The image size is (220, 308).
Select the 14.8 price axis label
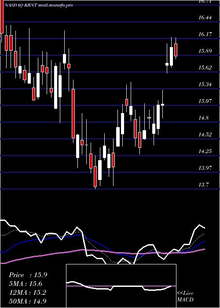coord(203,118)
